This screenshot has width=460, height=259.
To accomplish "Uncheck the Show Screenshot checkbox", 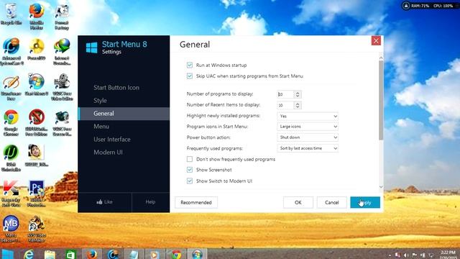I will [190, 170].
